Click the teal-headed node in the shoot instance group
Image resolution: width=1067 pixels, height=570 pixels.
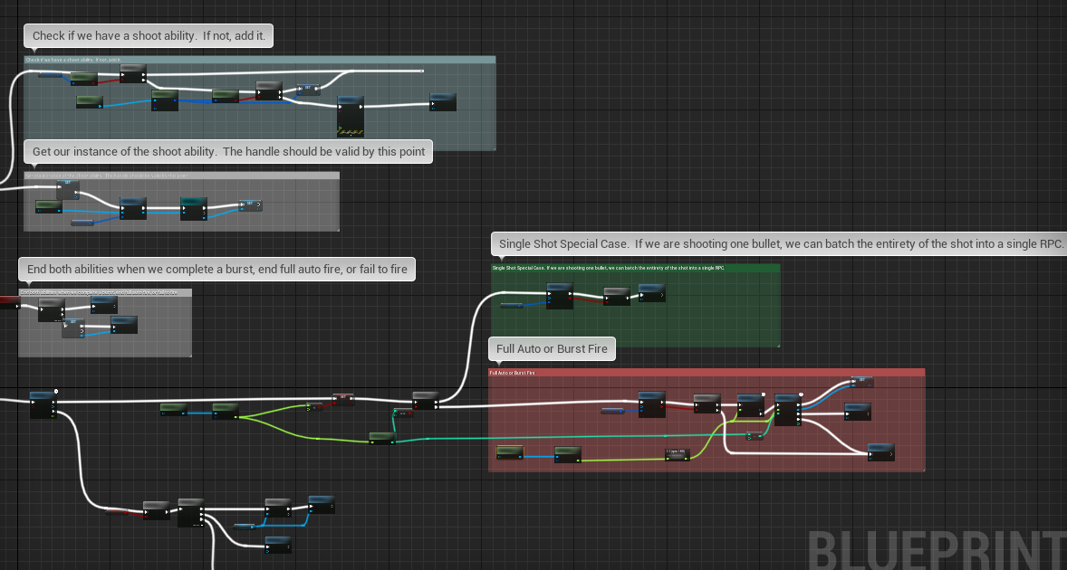point(194,208)
